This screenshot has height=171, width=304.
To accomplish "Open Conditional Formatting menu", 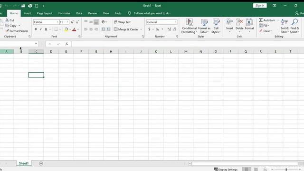I will (189, 26).
